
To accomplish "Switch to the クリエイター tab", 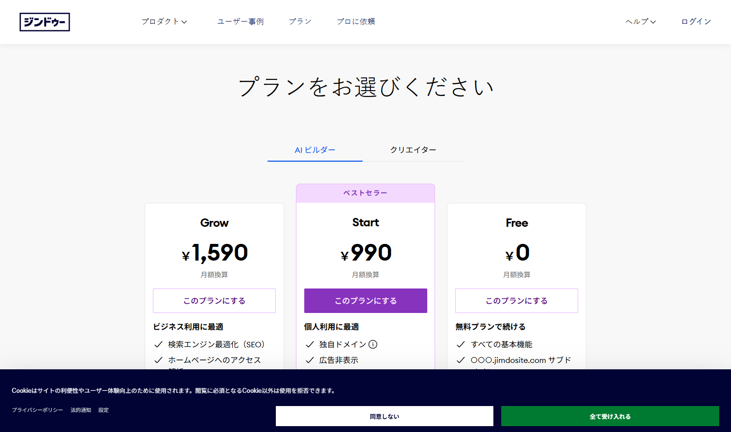I will [x=413, y=150].
